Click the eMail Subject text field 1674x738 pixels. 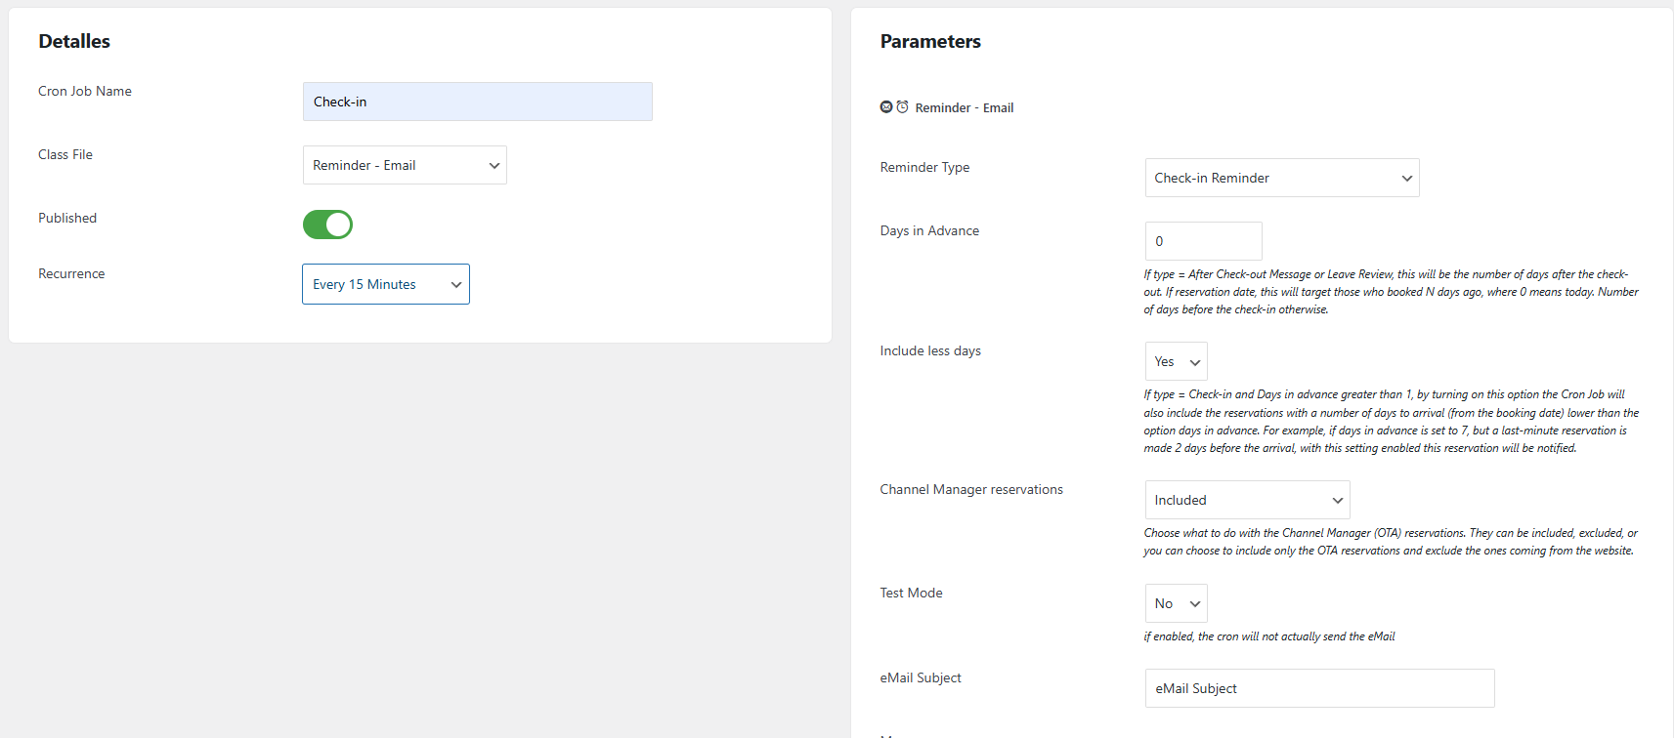(x=1319, y=688)
